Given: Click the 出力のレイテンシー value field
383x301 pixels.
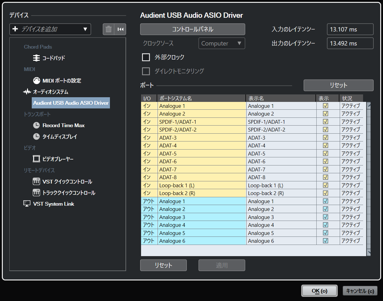Looking at the screenshot, I should point(350,43).
